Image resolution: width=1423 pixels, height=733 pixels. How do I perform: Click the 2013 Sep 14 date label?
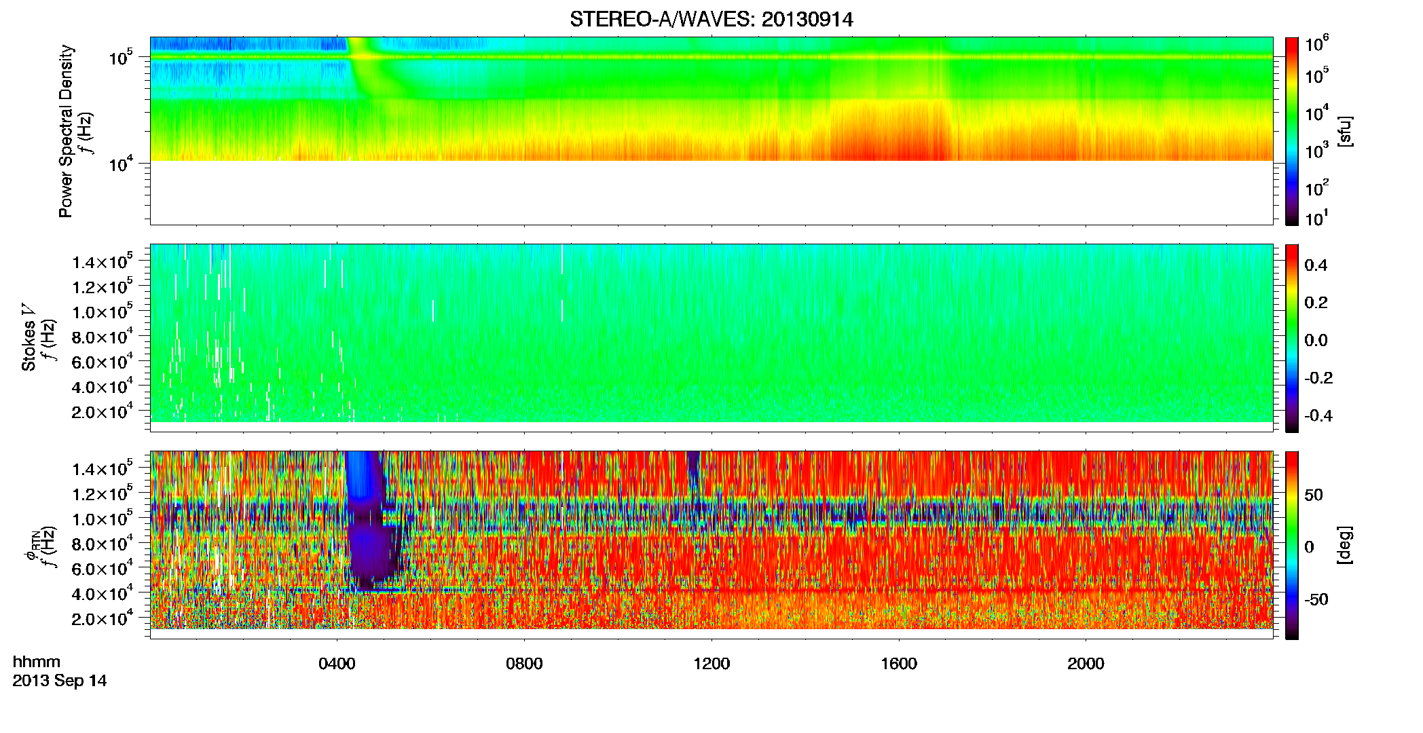tap(60, 681)
